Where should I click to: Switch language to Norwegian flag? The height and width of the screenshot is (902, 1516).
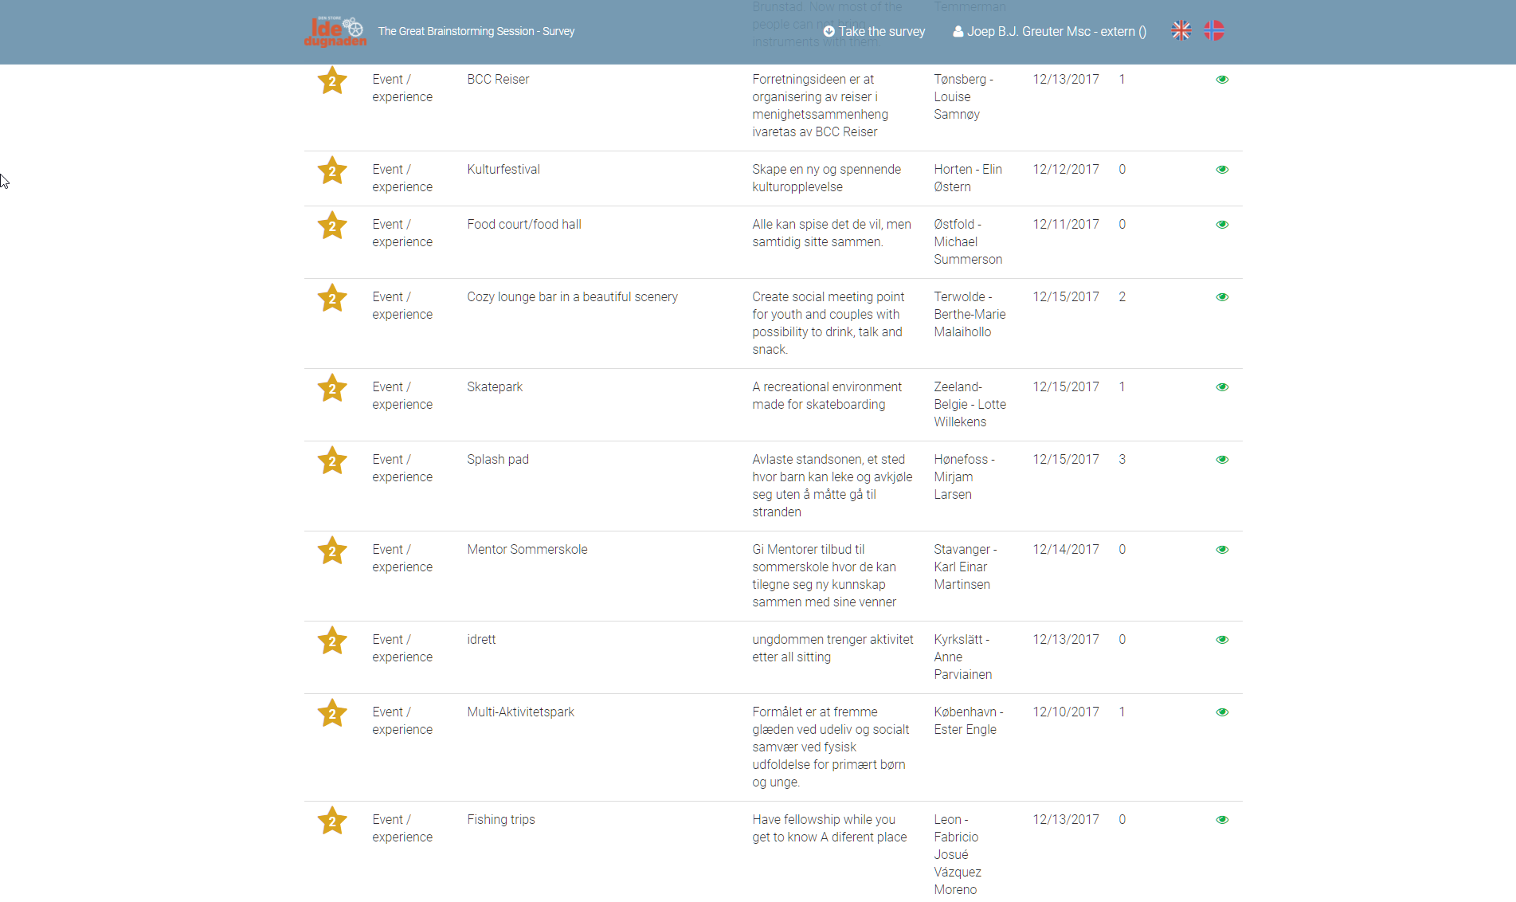point(1213,31)
